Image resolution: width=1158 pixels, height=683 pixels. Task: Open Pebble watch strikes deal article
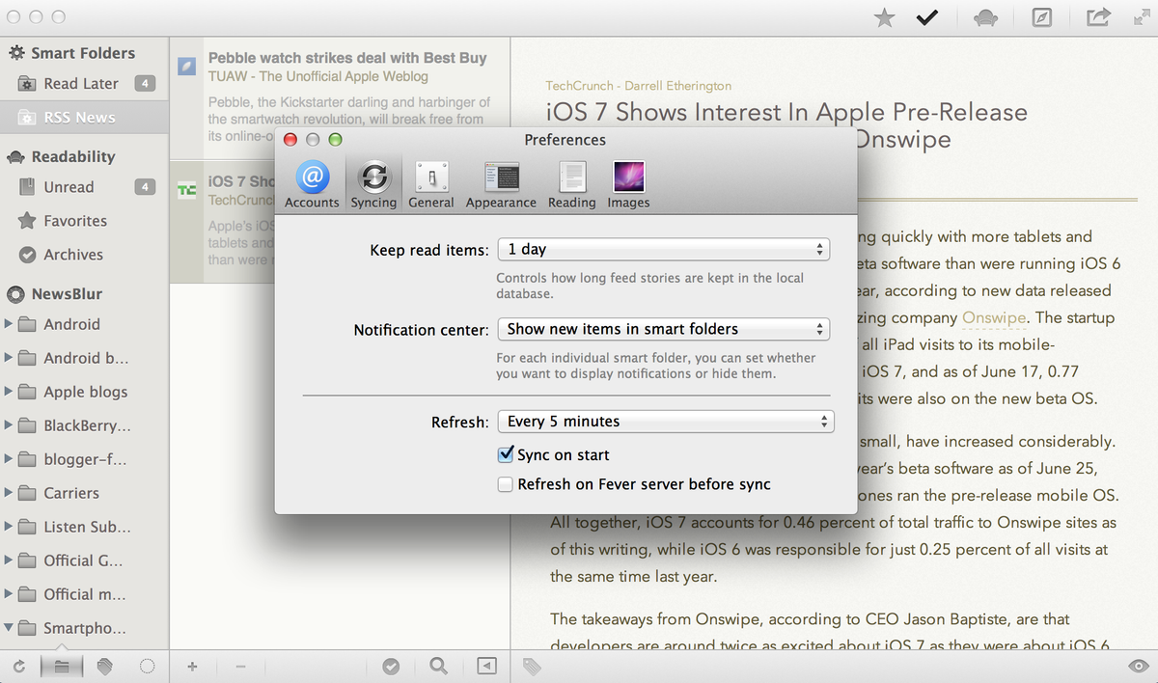click(x=340, y=98)
